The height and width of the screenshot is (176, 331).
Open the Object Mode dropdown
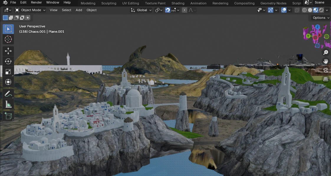point(30,10)
